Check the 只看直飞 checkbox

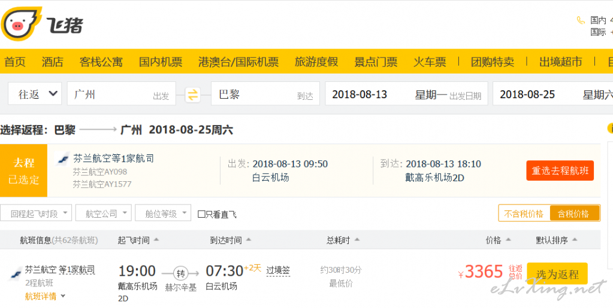tap(201, 214)
